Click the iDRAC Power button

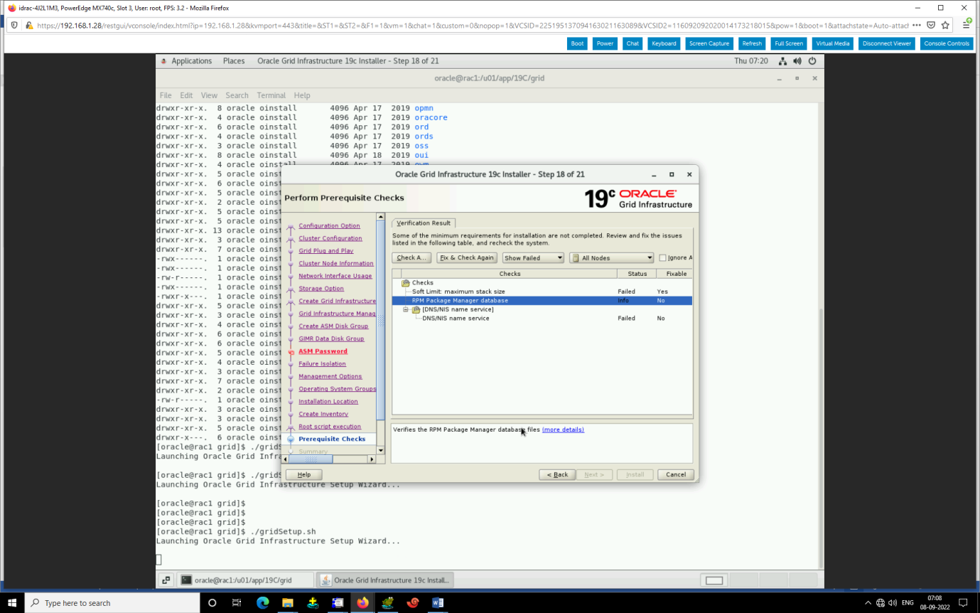(x=605, y=43)
